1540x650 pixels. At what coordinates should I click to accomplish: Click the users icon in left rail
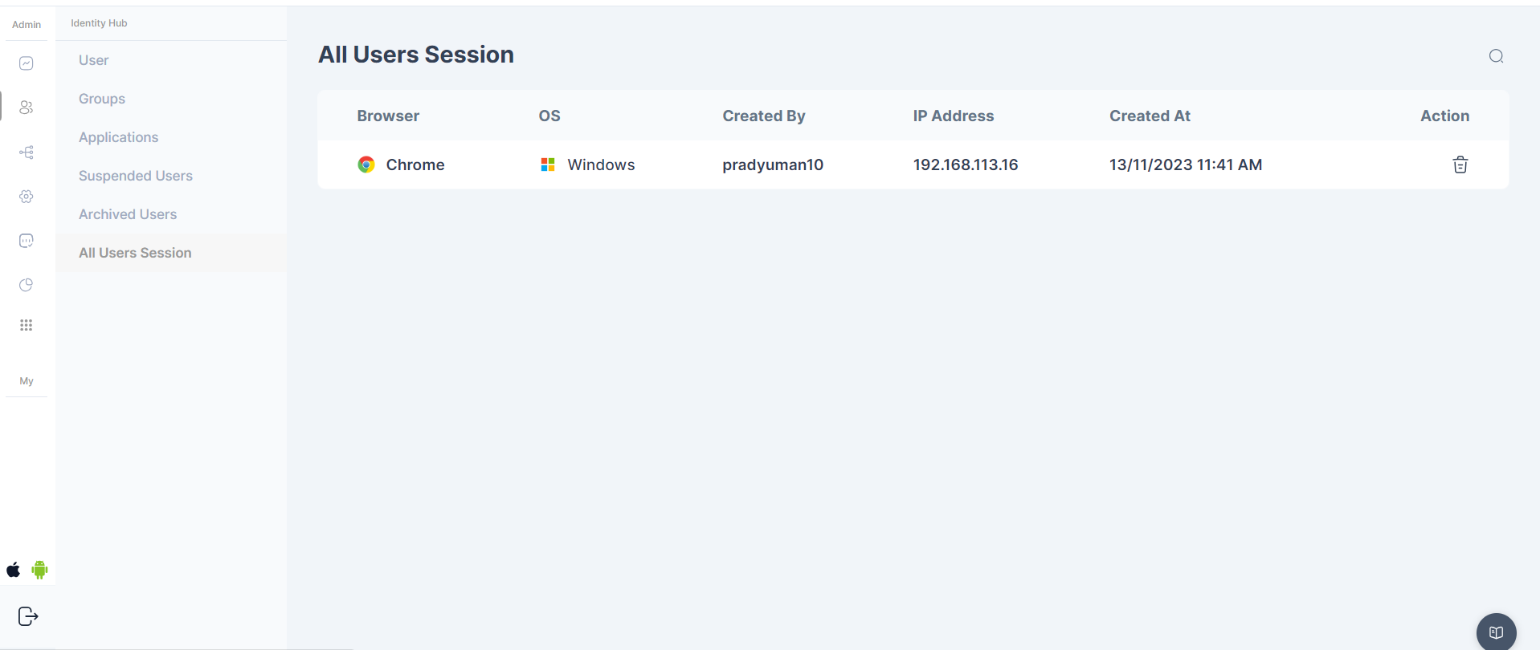point(27,108)
